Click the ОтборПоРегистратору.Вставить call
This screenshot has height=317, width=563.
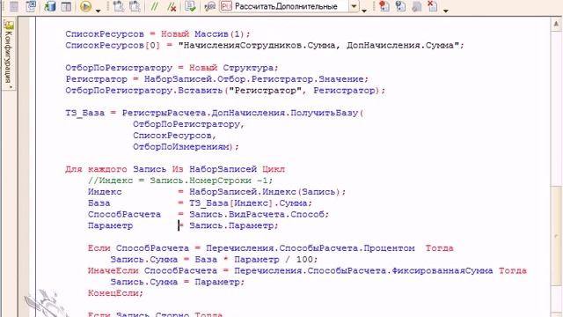coord(225,90)
